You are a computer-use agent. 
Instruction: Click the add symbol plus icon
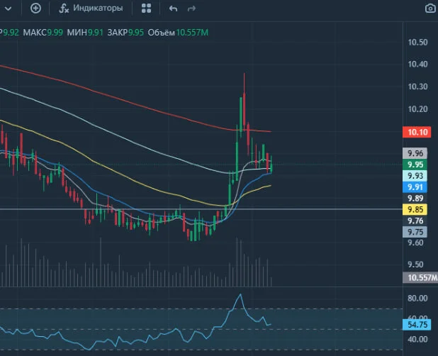pos(35,8)
